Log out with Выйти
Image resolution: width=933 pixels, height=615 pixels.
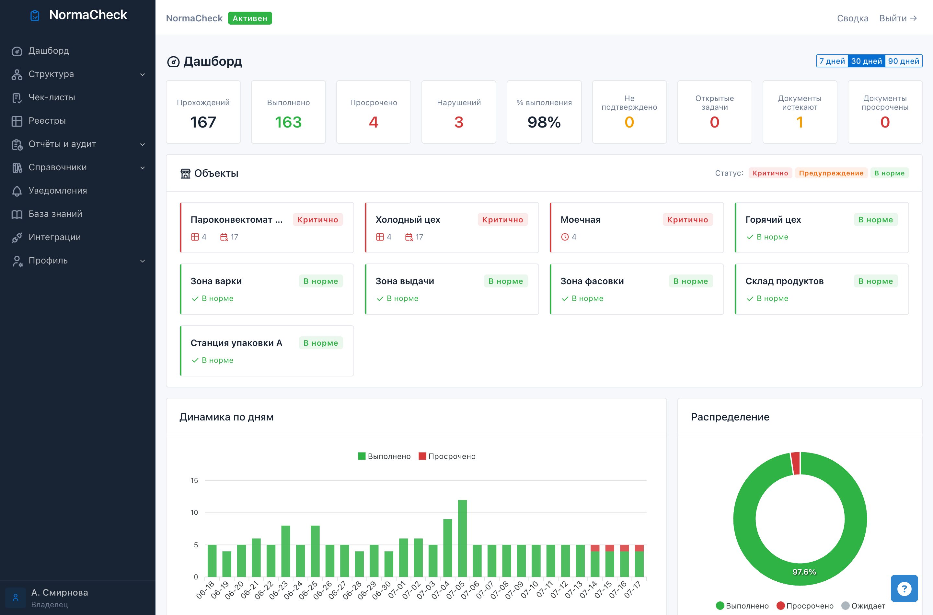tap(898, 18)
